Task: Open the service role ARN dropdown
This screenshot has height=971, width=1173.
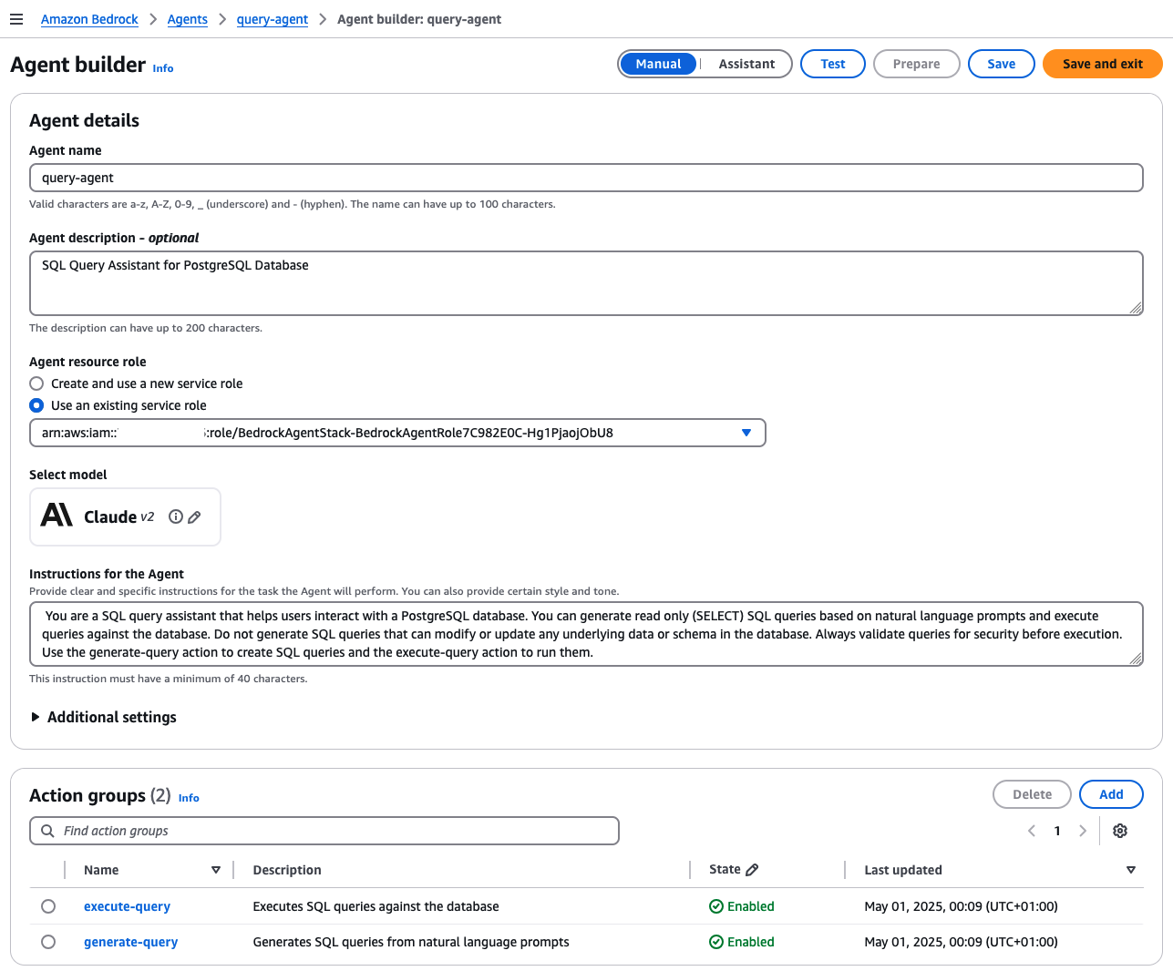Action: click(x=397, y=433)
